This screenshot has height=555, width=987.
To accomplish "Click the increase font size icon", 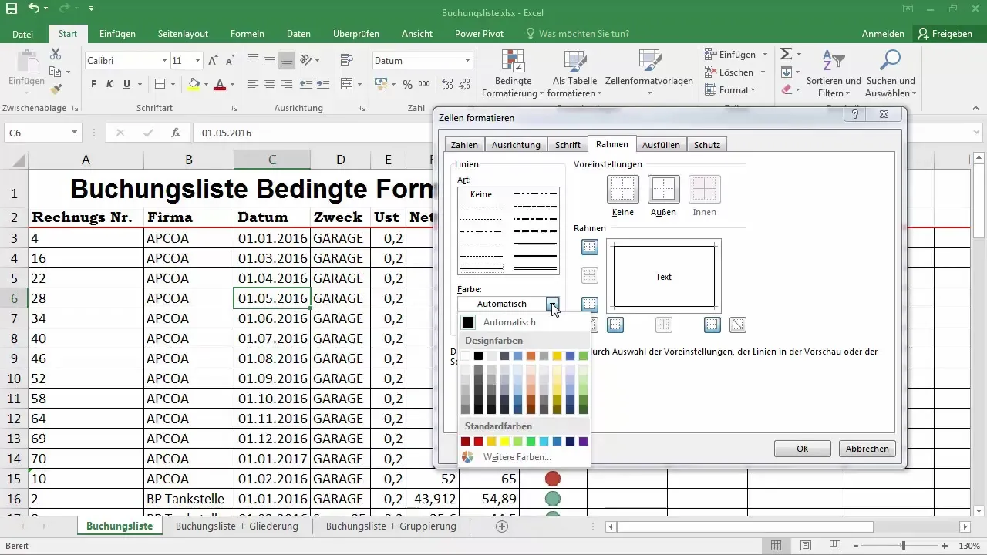I will (x=213, y=60).
